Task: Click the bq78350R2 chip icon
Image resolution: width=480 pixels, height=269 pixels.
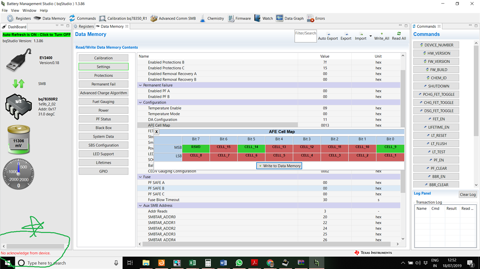Action: [x=19, y=106]
